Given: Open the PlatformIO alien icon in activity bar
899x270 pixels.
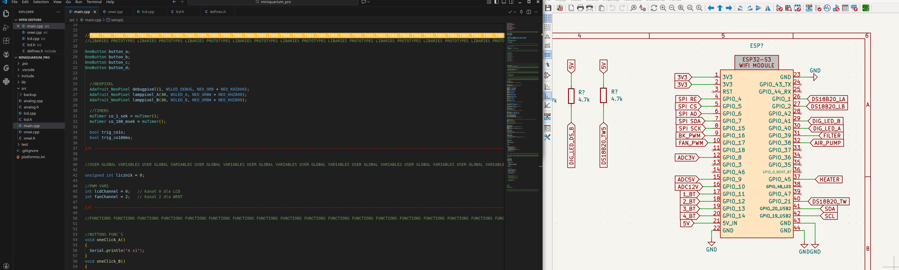Looking at the screenshot, I should click(x=6, y=55).
